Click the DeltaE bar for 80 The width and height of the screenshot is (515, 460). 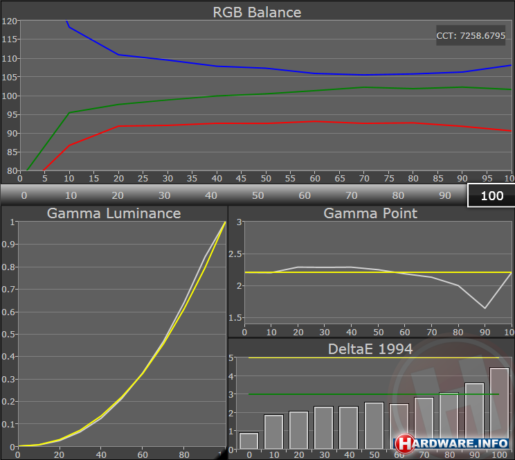[449, 421]
